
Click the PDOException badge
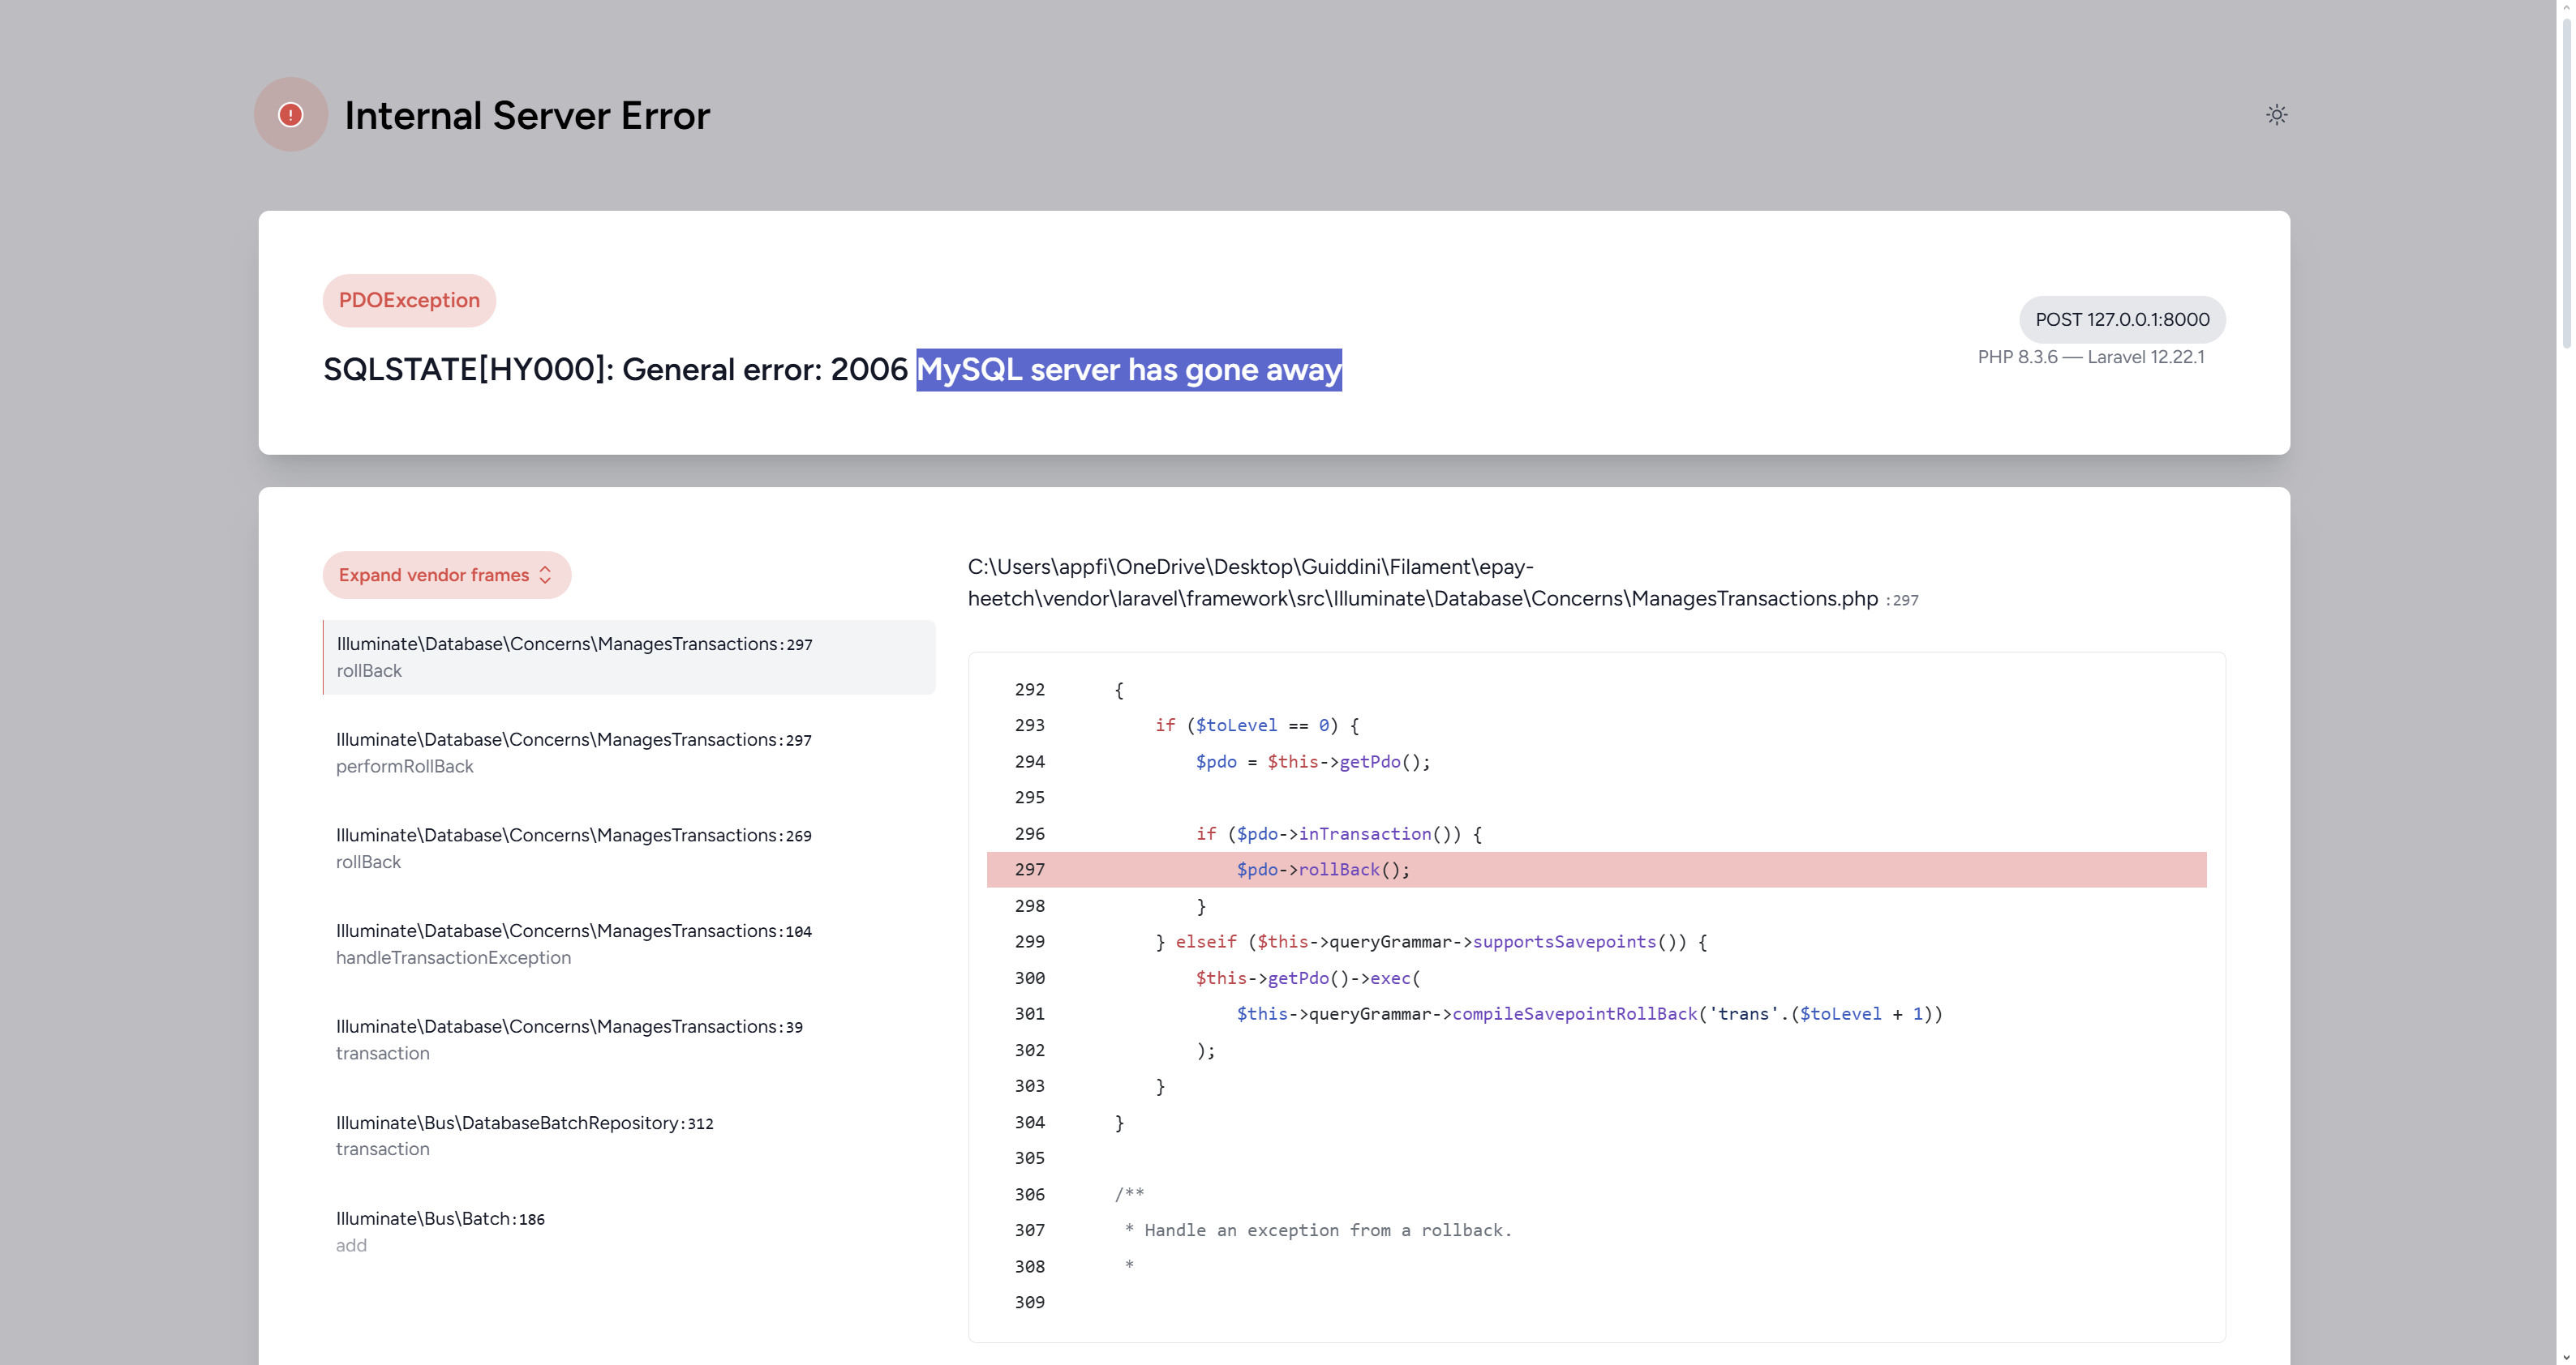pos(409,301)
